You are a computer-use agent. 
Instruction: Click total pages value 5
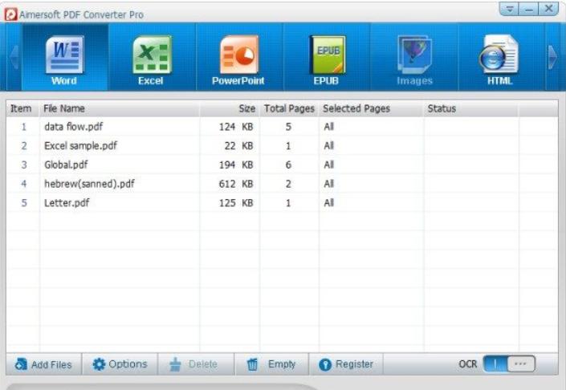(x=288, y=127)
